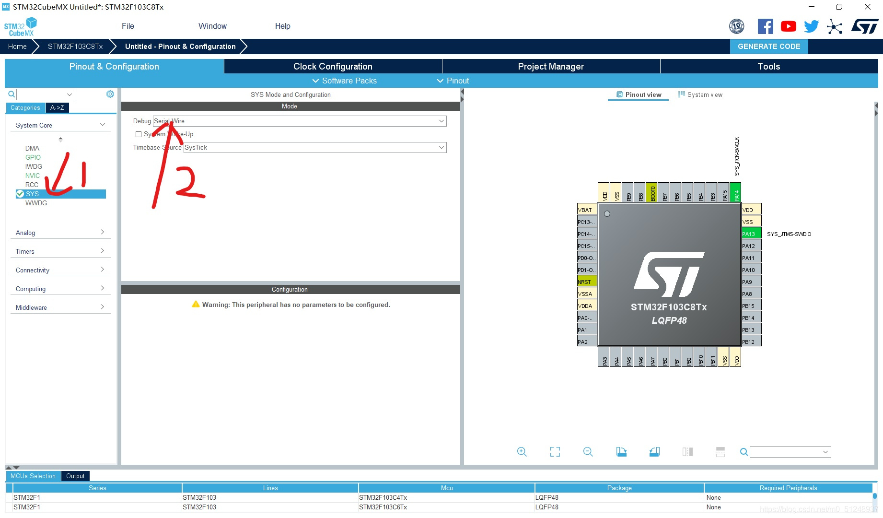Switch to the Clock Configuration tab

click(333, 67)
